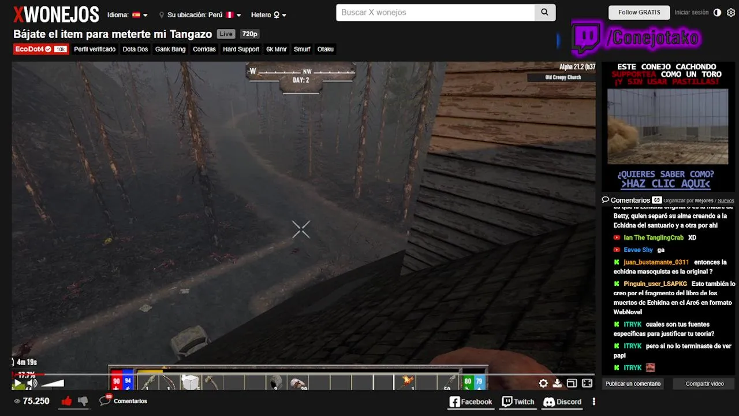
Task: Select the Smurf tag
Action: click(302, 49)
